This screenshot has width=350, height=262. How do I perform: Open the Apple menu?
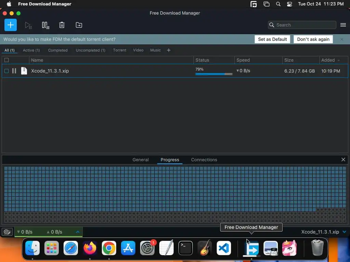click(x=9, y=4)
